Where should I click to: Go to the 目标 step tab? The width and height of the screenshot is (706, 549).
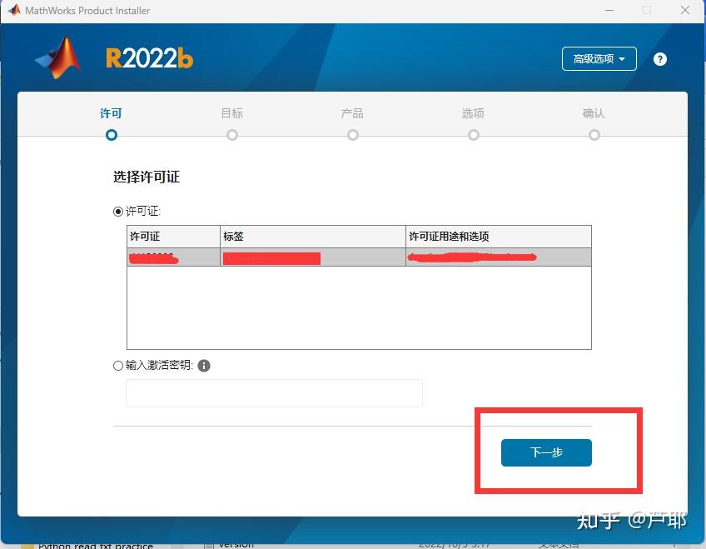click(x=232, y=113)
